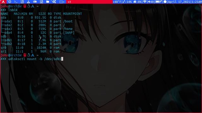Image resolution: width=202 pixels, height=113 pixels.
Task: Click the speaker volume 40 icon
Action: [x=151, y=2]
